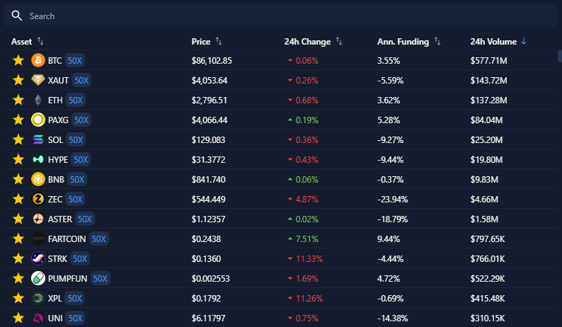Image resolution: width=562 pixels, height=327 pixels.
Task: Click the HYPE logo icon
Action: (x=38, y=159)
